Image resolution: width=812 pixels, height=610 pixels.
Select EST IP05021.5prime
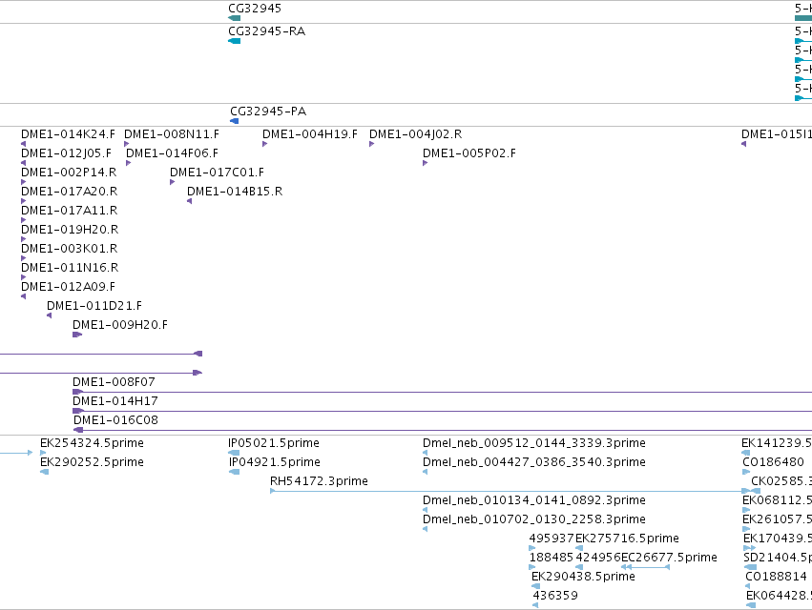[274, 443]
